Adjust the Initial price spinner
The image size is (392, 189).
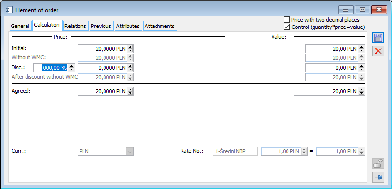130,49
